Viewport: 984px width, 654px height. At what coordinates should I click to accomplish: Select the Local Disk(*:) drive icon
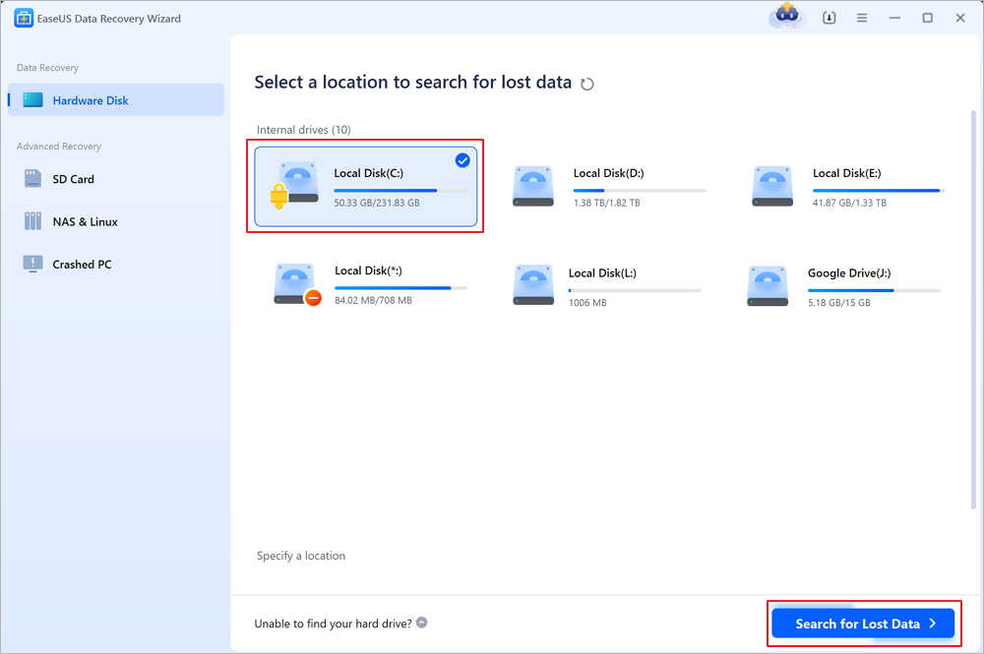(297, 284)
